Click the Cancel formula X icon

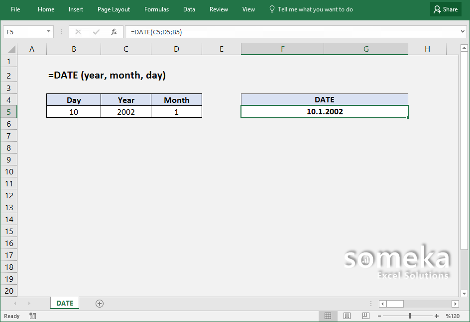point(78,32)
